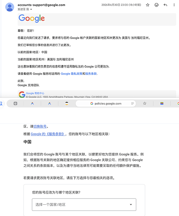Click the translate icon left of the tab bar
This screenshot has width=179, height=216.
pos(1,103)
